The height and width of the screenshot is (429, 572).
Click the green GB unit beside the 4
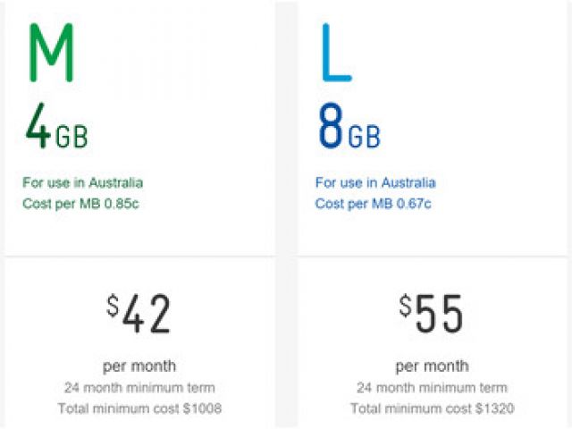[71, 138]
